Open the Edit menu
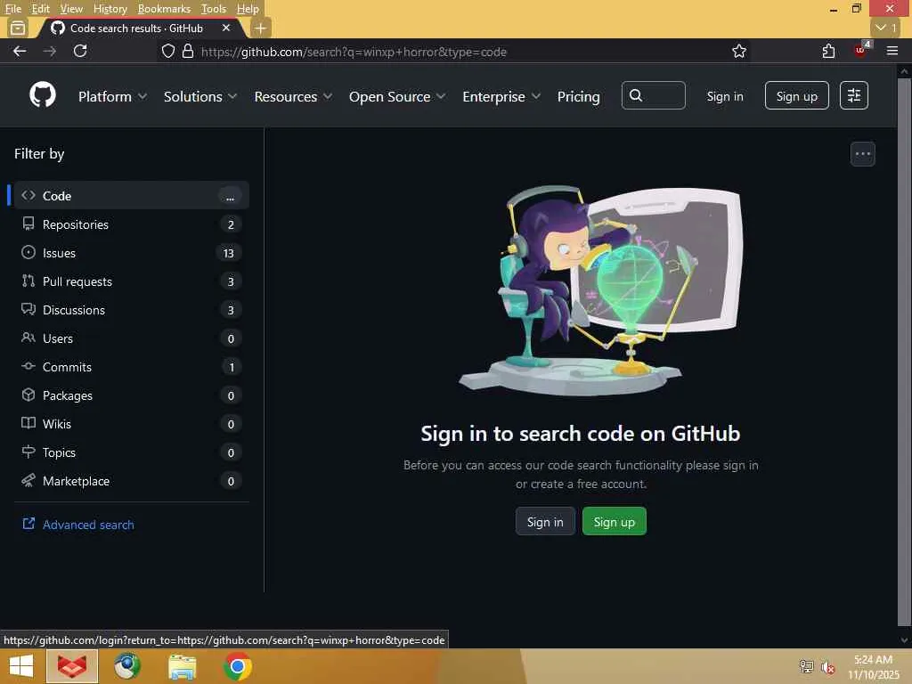Screen dimensions: 912x684 click(40, 8)
